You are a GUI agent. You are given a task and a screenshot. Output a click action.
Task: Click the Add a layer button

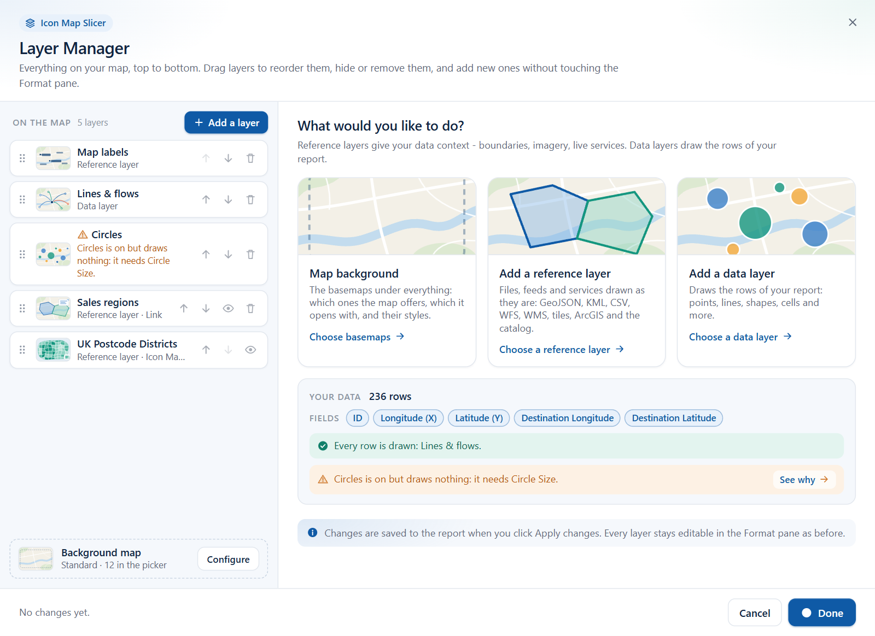(x=226, y=123)
